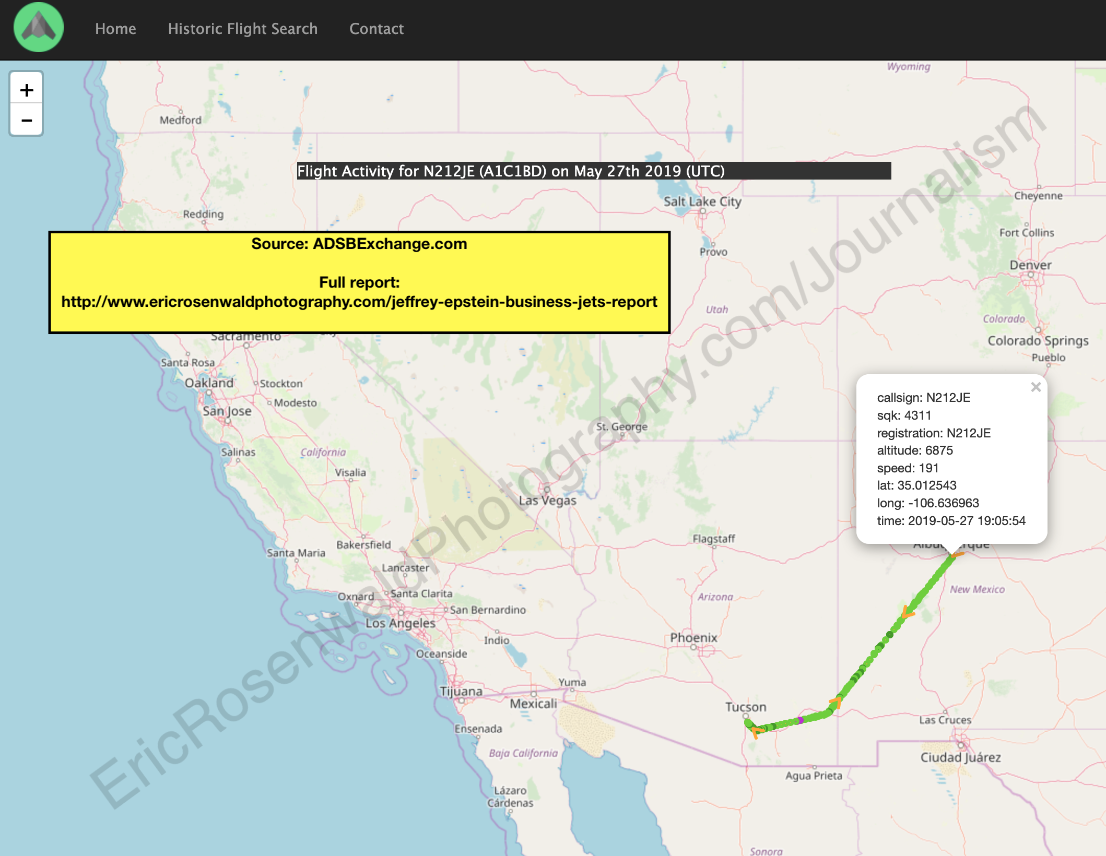
Task: Click the orange arrow marker near Albuquerque
Action: click(x=958, y=554)
